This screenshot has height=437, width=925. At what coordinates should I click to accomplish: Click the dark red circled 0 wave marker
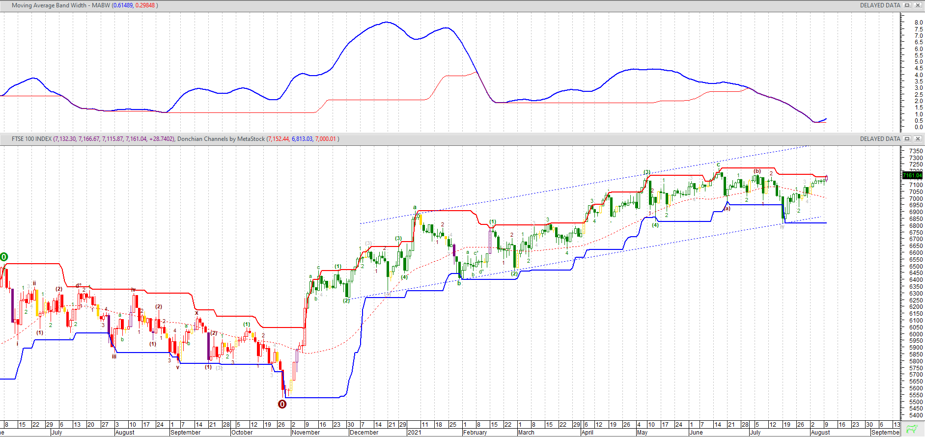(282, 404)
